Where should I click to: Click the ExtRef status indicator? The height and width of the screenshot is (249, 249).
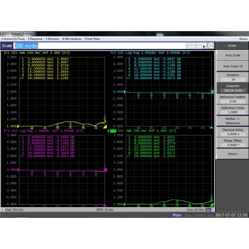point(200,215)
